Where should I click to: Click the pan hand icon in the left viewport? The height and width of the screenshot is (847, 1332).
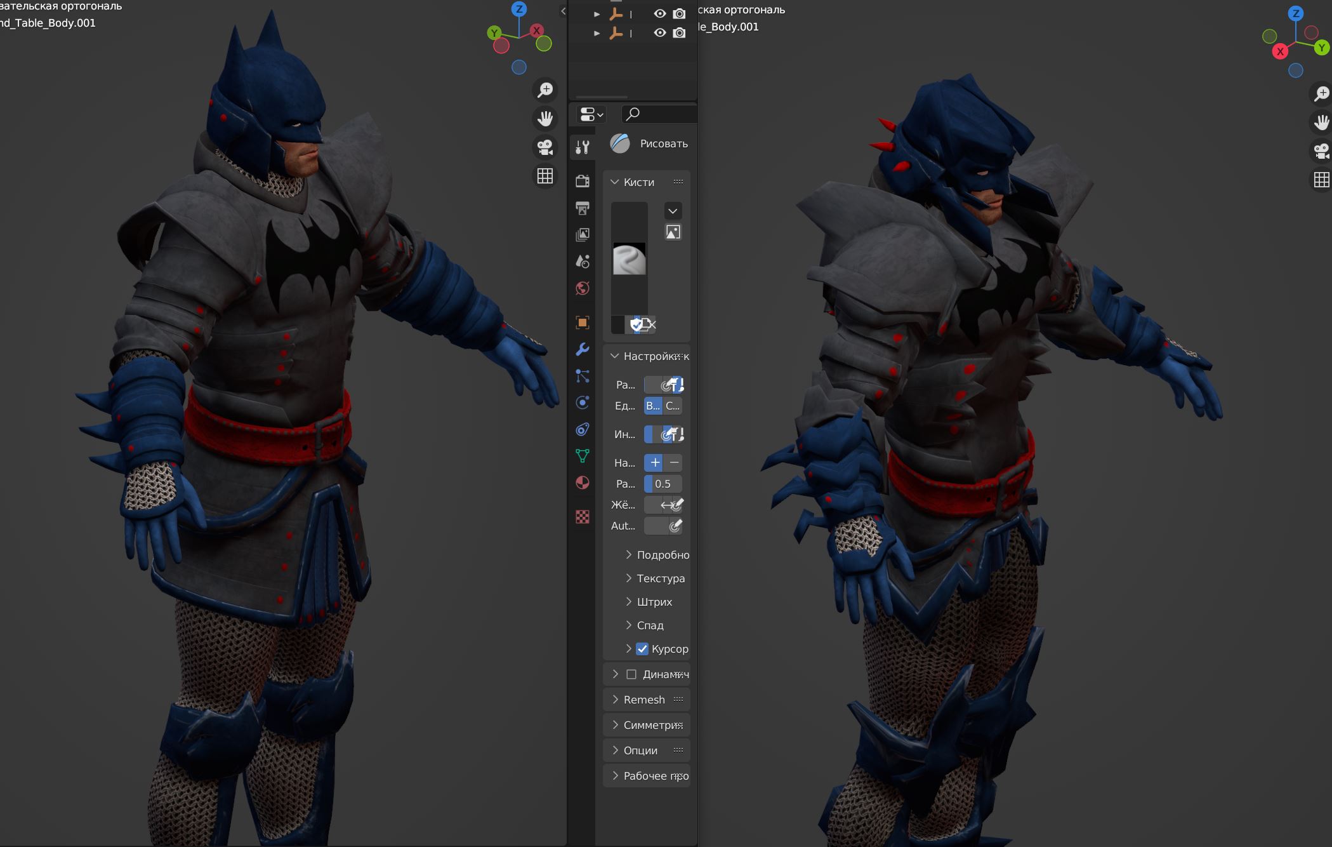(x=545, y=119)
